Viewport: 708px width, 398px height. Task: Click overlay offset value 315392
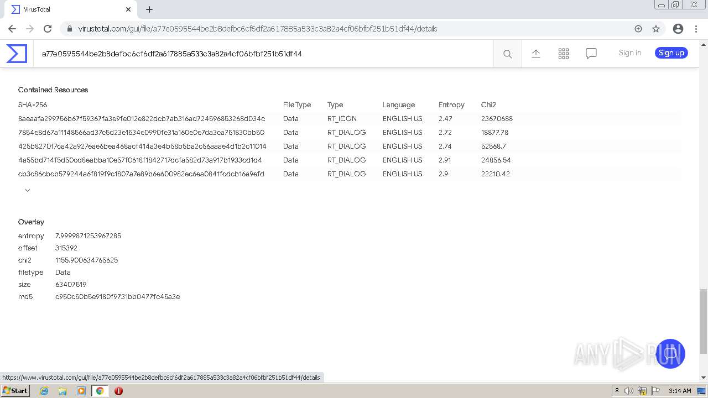pos(66,248)
